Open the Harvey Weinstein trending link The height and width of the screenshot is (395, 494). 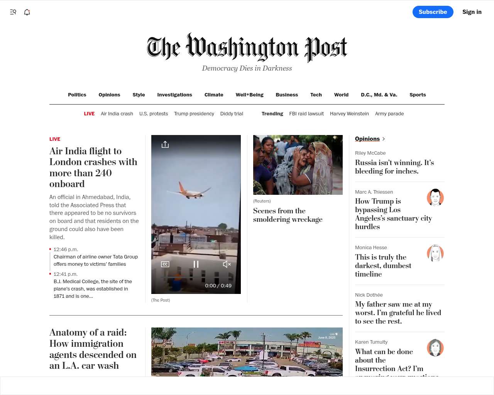(349, 114)
